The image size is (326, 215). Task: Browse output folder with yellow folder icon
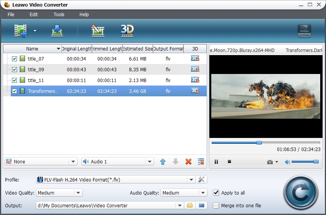click(x=190, y=205)
